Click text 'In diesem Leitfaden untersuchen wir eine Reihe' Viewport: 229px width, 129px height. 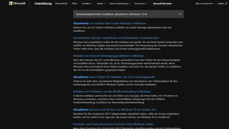pyautogui.click(x=98, y=96)
